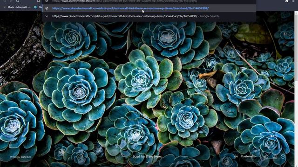
Task: Open History clock icon on new tab page
Action: point(283,156)
